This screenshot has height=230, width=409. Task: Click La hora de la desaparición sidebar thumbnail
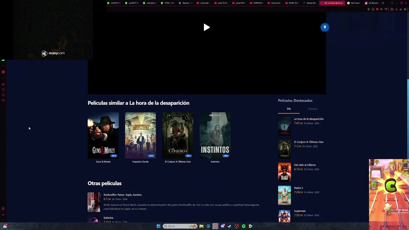click(x=284, y=126)
